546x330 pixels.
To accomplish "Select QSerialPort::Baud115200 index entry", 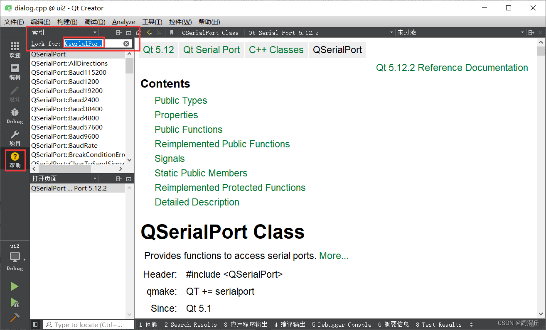I will [x=78, y=72].
